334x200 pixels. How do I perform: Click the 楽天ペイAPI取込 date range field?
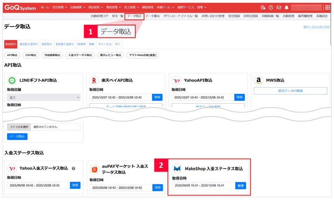(120, 97)
